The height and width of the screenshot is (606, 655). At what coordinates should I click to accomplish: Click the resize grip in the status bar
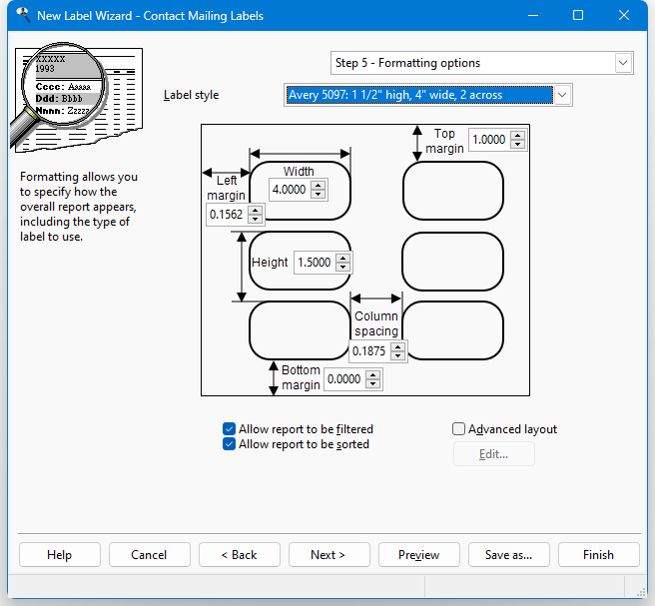pyautogui.click(x=641, y=592)
